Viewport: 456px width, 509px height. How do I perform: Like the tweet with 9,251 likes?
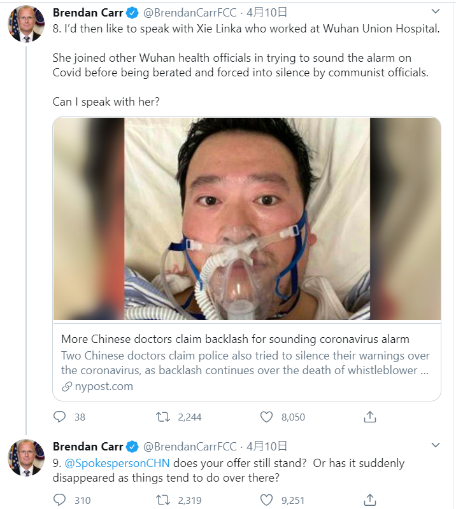pyautogui.click(x=267, y=500)
